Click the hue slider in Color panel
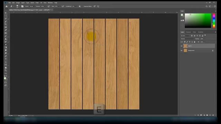 pos(214,21)
